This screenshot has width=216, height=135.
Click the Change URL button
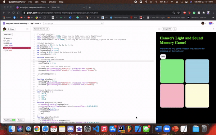pyautogui.click(x=167, y=29)
